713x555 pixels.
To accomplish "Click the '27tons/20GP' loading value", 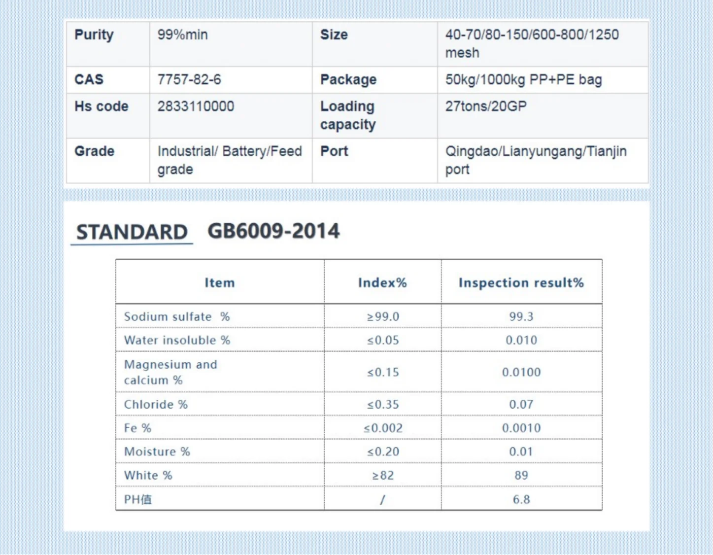I will [486, 106].
